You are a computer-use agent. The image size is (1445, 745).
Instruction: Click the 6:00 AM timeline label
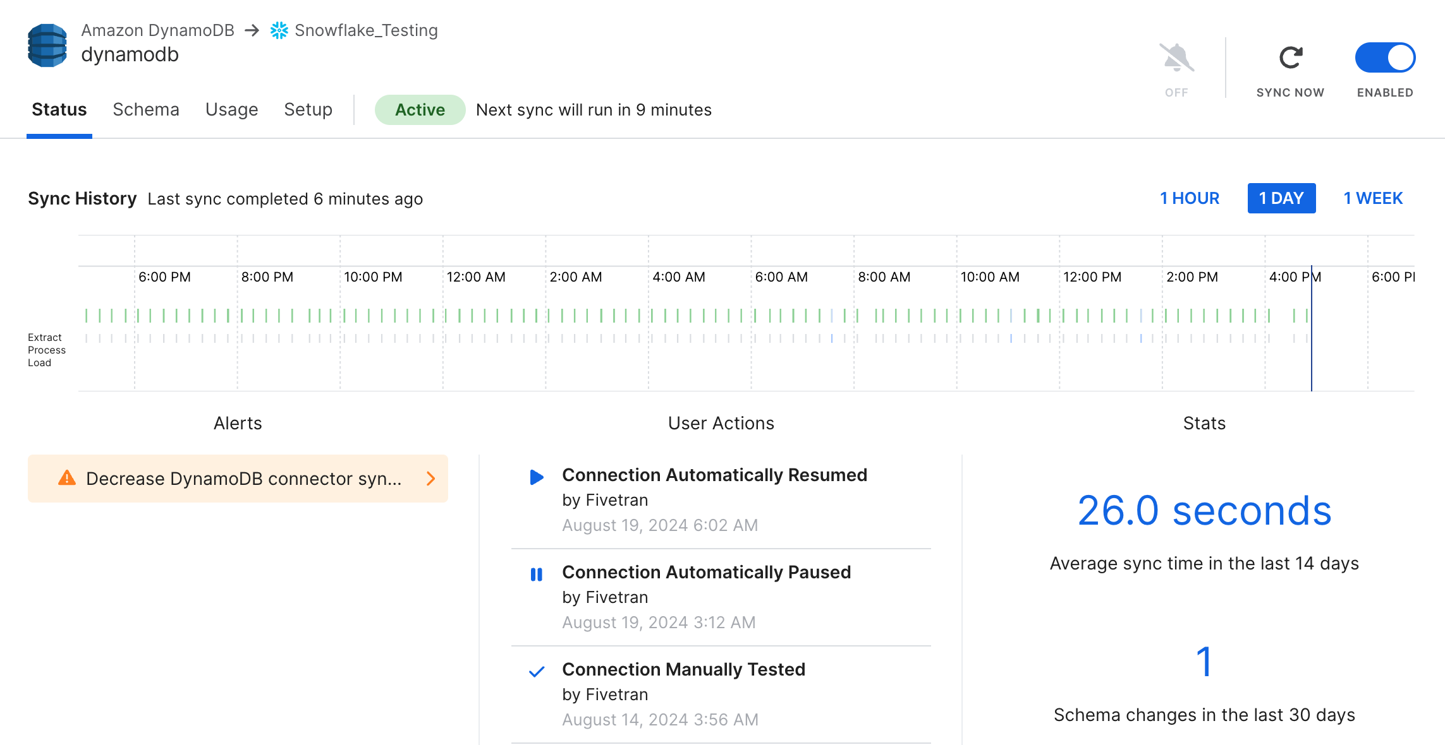point(781,277)
